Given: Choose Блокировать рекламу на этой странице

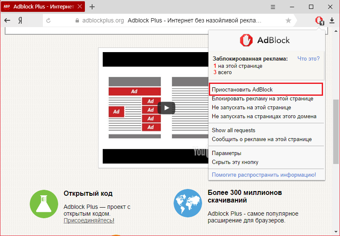Looking at the screenshot, I should (x=262, y=99).
